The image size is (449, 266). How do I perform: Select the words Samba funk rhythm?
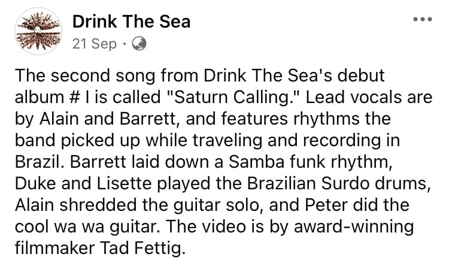310,162
